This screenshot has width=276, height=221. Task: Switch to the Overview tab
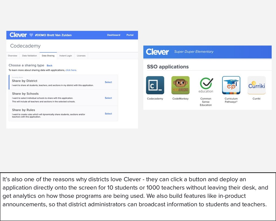(13, 56)
